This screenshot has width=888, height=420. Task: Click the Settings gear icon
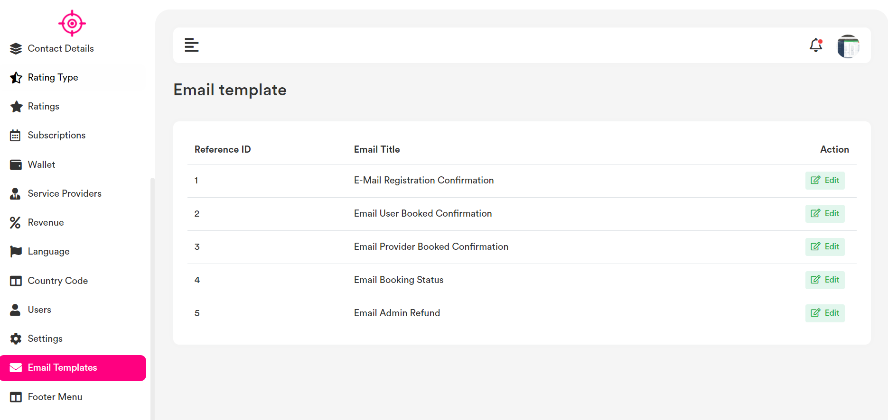click(x=16, y=338)
